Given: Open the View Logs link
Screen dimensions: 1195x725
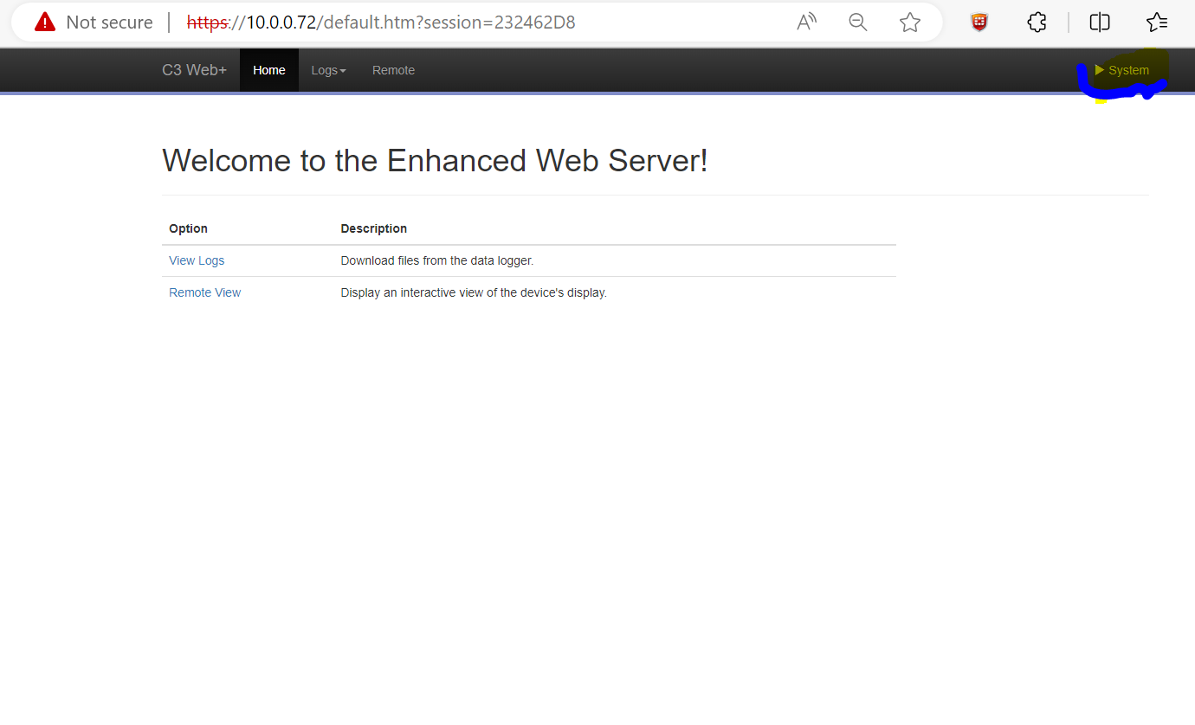Looking at the screenshot, I should pyautogui.click(x=197, y=260).
